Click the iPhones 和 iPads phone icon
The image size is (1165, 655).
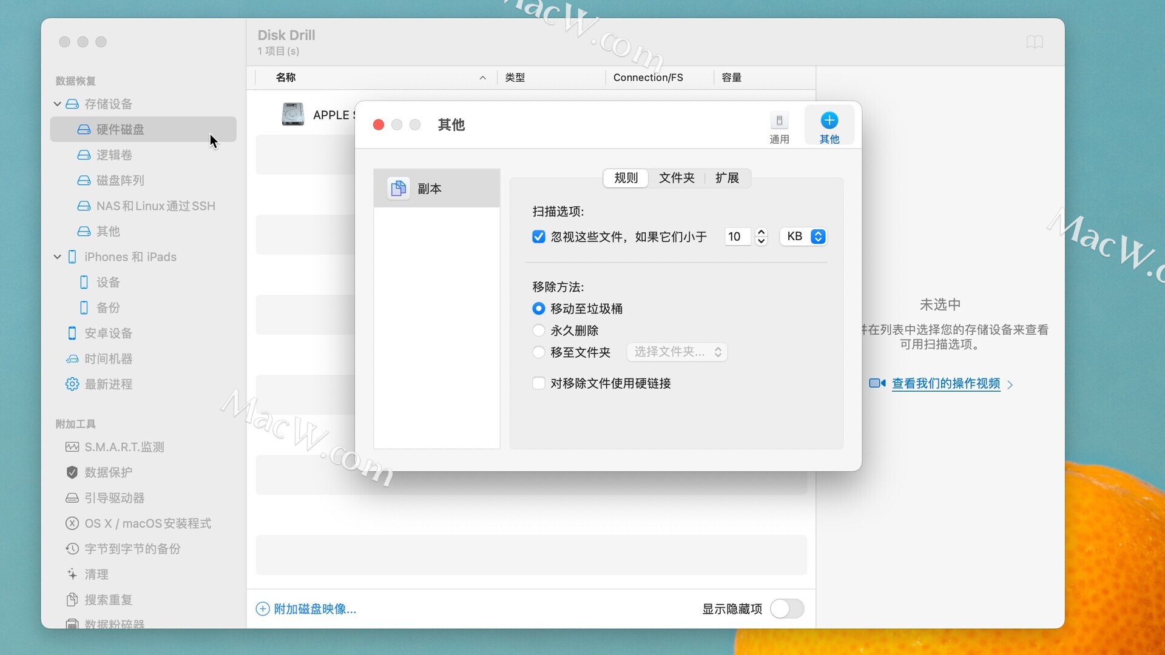point(72,257)
